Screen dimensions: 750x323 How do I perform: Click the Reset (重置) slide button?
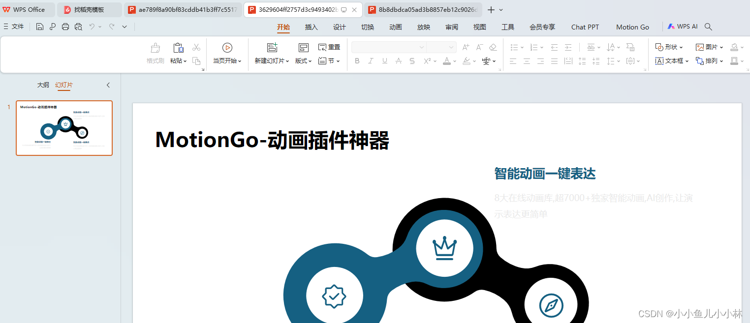(329, 47)
